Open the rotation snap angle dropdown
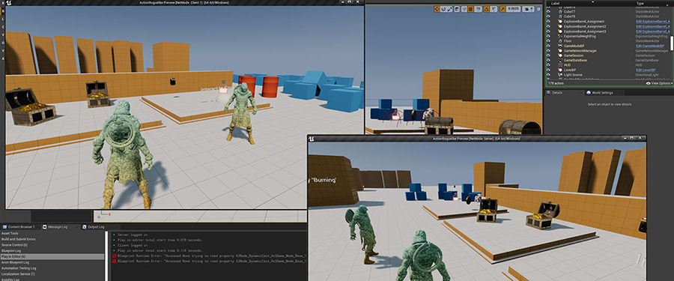 tap(494, 8)
